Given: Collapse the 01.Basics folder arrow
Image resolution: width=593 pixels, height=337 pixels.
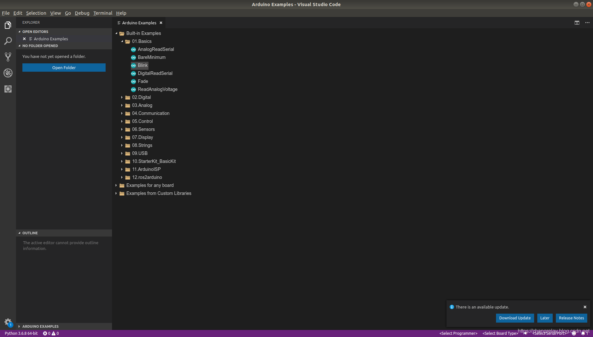Looking at the screenshot, I should pos(122,41).
